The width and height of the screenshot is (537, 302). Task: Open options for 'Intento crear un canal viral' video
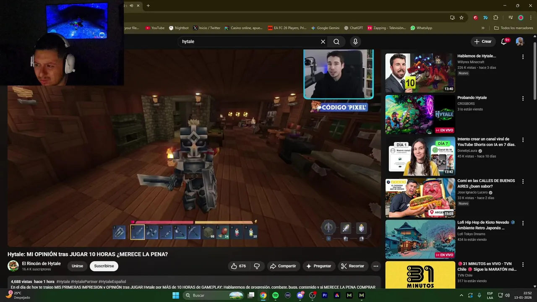click(x=523, y=140)
